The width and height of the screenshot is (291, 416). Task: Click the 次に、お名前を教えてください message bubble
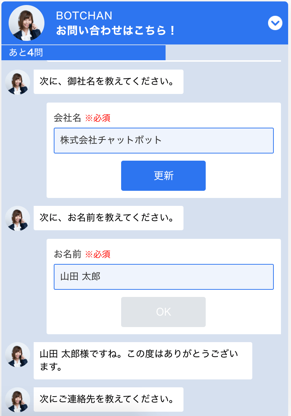click(108, 218)
